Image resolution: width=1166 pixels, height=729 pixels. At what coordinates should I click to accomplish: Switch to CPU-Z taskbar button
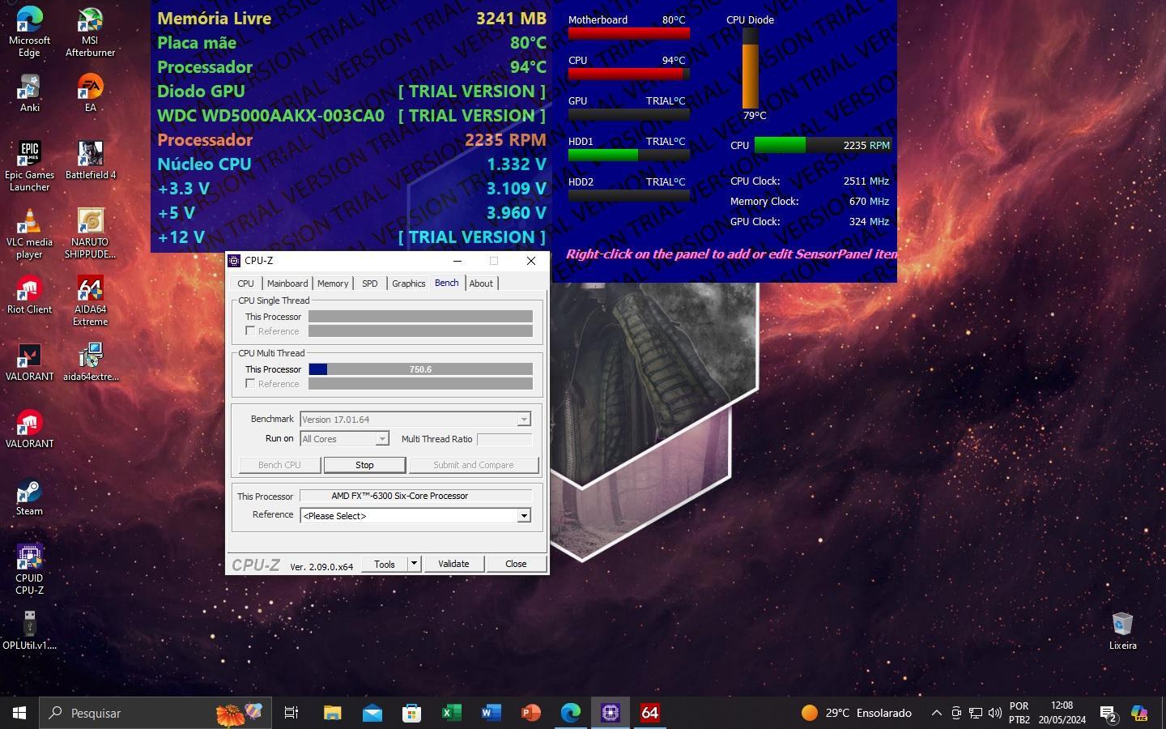point(610,713)
